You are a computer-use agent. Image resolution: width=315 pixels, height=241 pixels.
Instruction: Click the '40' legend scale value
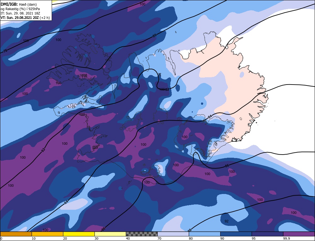[x=128, y=238]
